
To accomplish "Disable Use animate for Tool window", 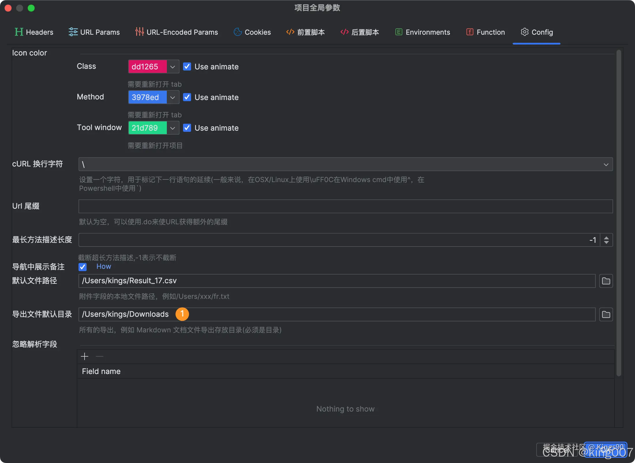I will (x=187, y=128).
